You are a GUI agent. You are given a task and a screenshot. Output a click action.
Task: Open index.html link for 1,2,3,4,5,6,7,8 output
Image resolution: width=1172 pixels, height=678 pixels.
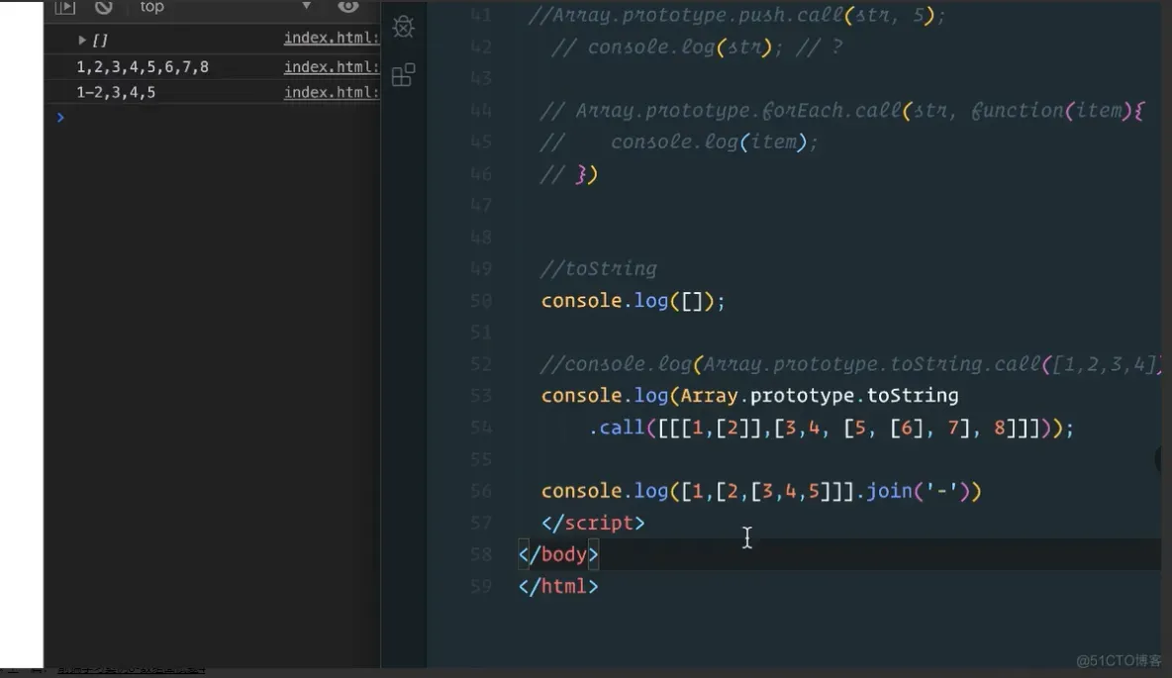332,66
